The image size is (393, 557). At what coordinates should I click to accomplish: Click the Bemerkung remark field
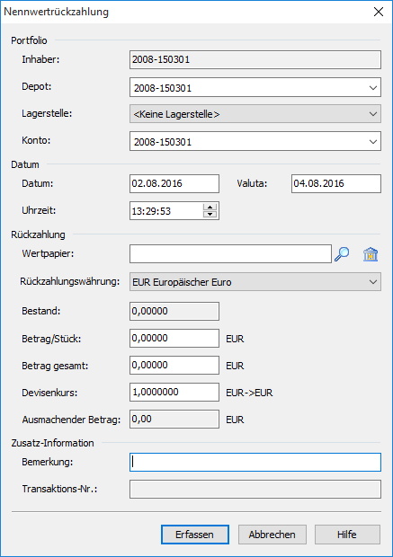click(255, 462)
